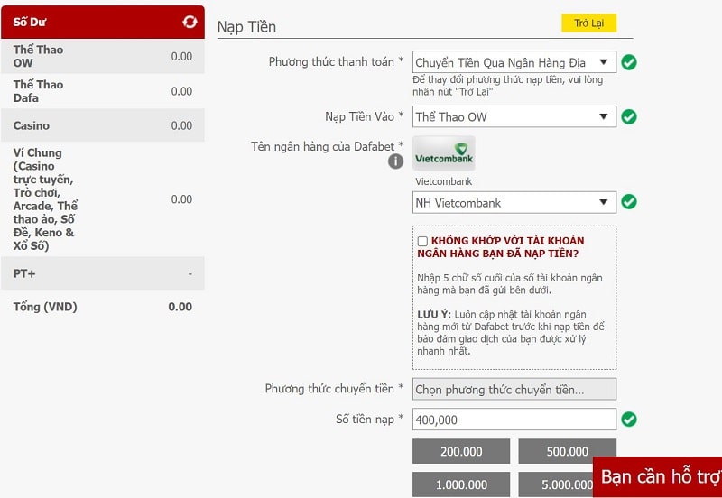Choose the 200.000 quick amount button
The width and height of the screenshot is (722, 498).
pyautogui.click(x=461, y=451)
